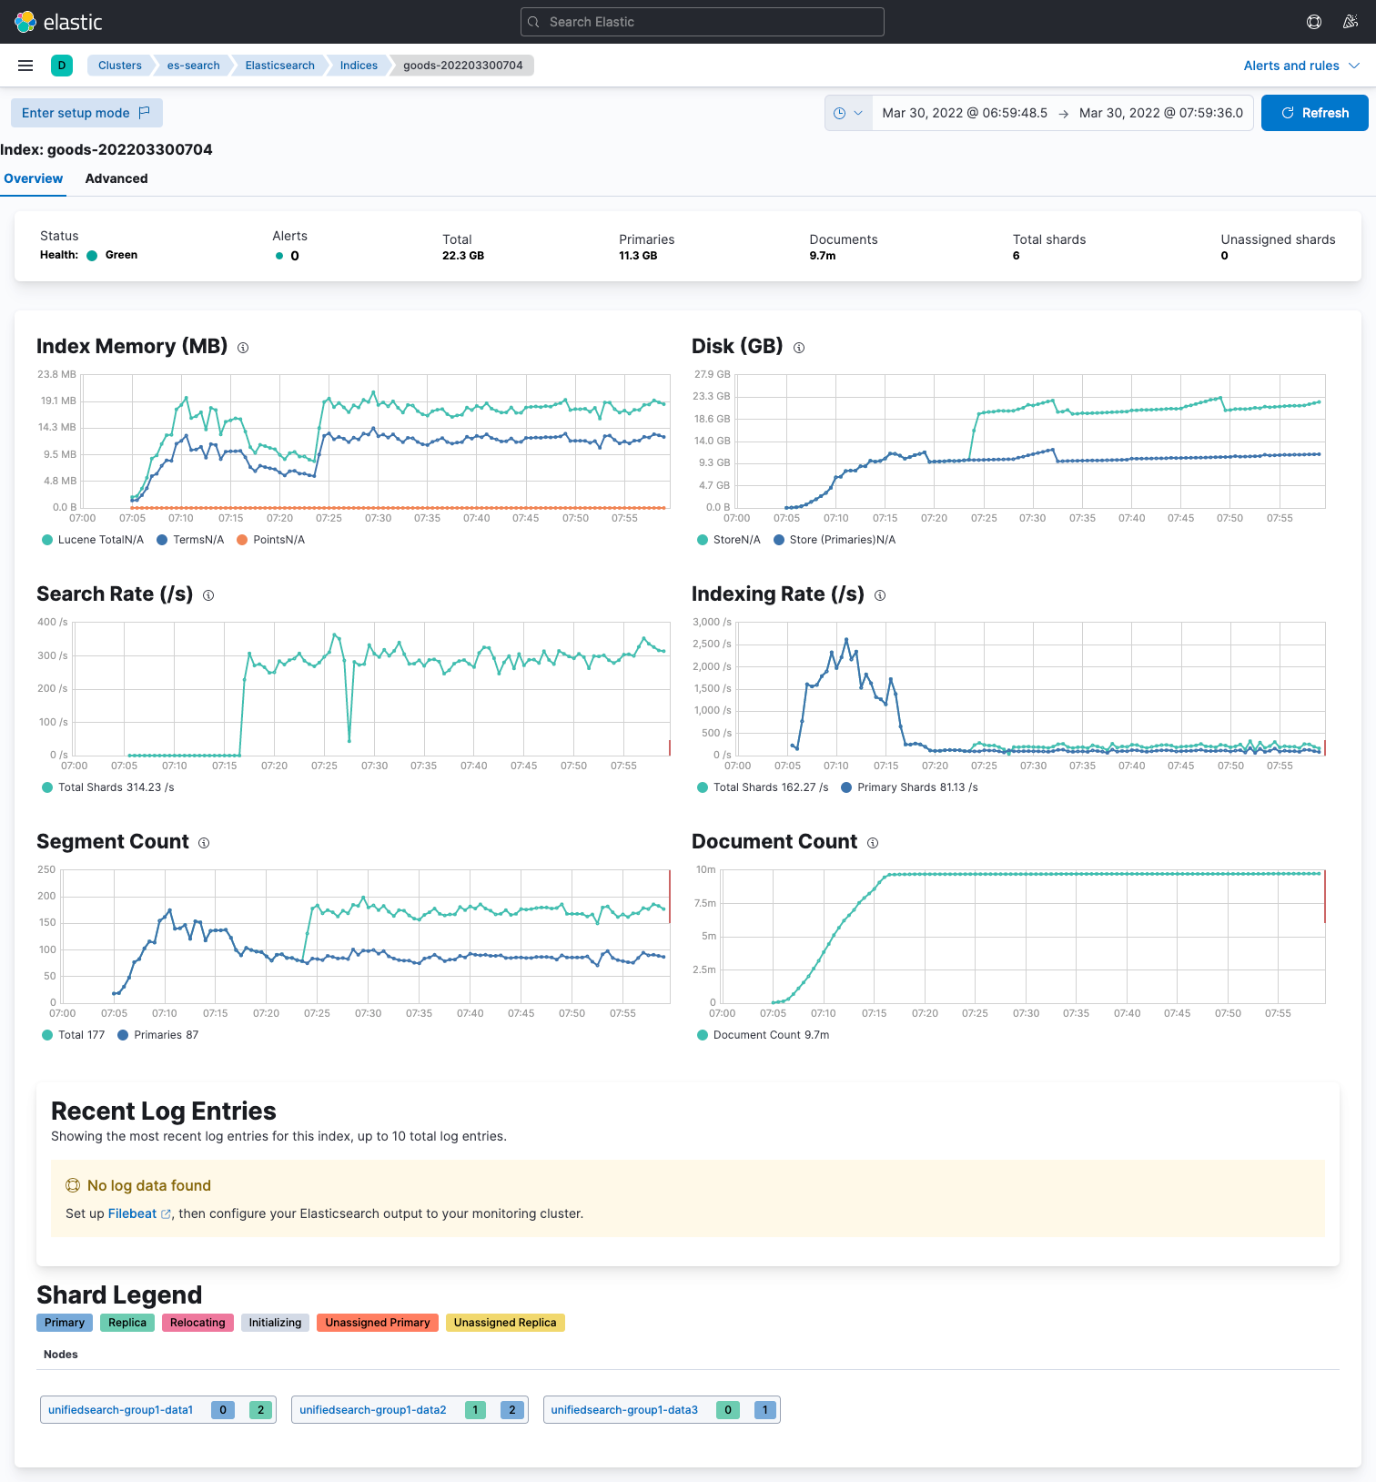
Task: Expand the Alerts and rules dropdown
Action: 1301,66
